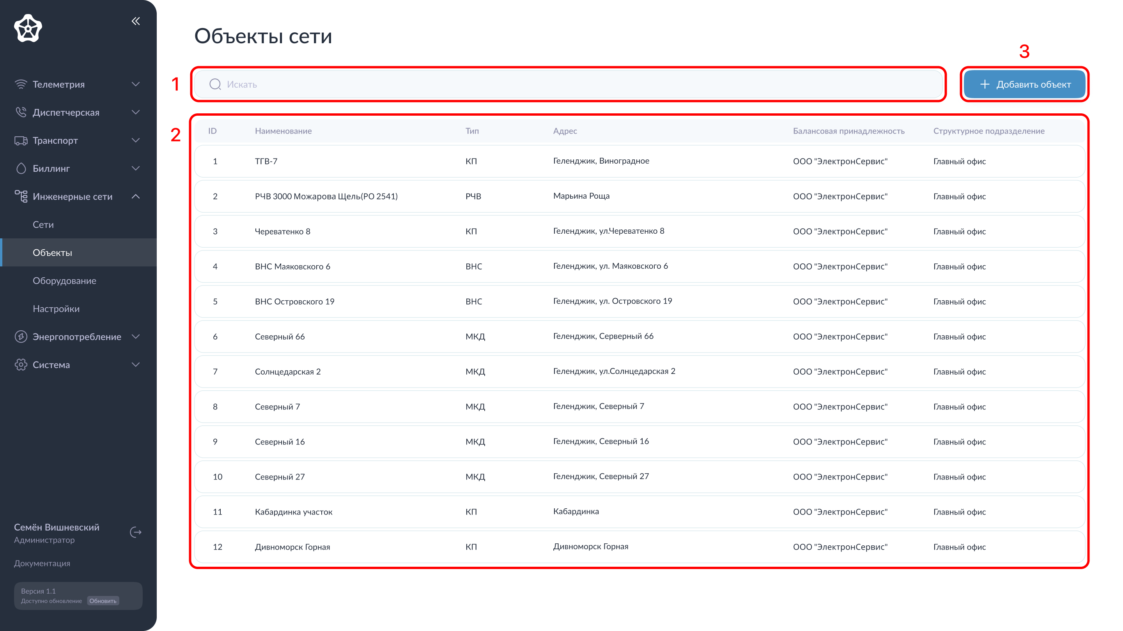Expand the Система dropdown chevron

[136, 365]
